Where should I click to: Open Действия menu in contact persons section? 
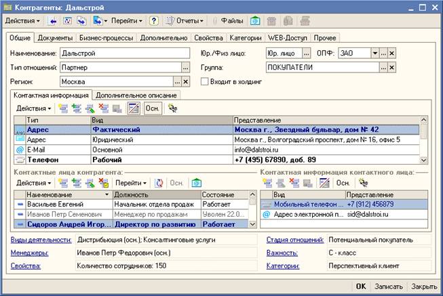point(34,183)
